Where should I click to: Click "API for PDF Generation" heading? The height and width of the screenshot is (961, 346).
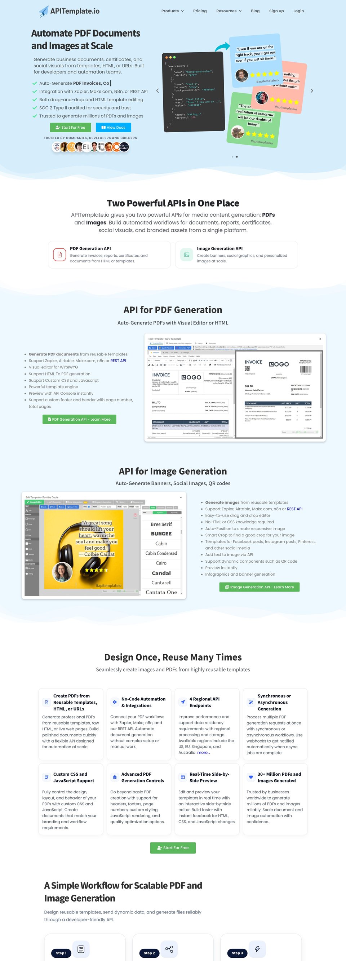(173, 310)
